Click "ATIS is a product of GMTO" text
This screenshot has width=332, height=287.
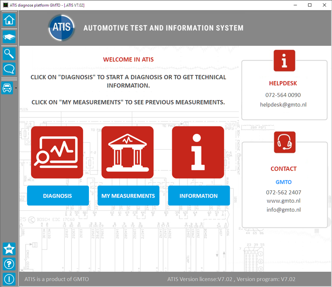click(57, 279)
